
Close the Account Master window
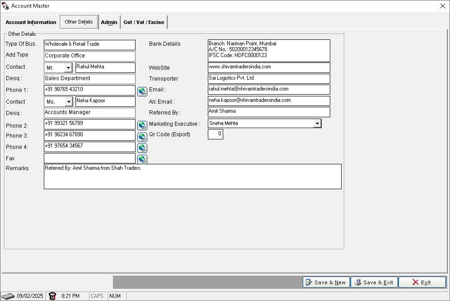(x=442, y=6)
